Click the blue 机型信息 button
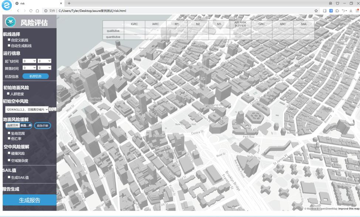The image size is (360, 217). 35,76
